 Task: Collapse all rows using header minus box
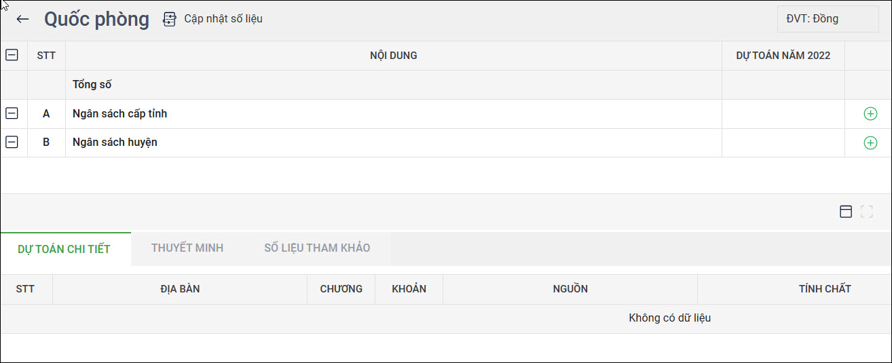12,56
